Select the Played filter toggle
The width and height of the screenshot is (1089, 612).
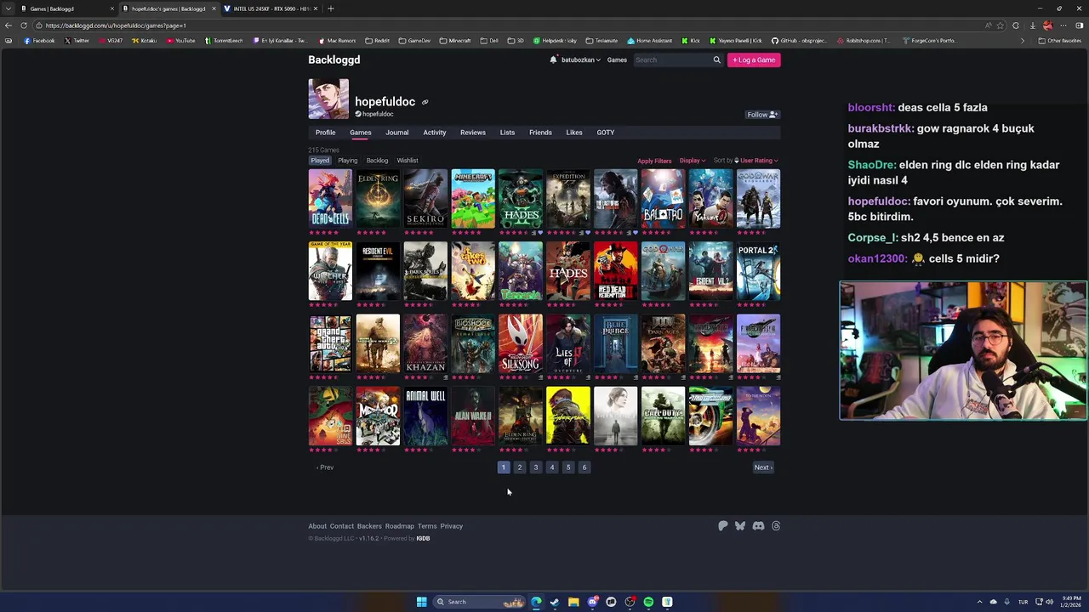point(320,161)
